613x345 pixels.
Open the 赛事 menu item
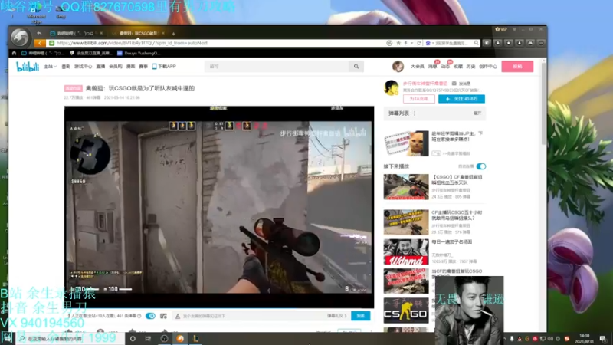click(143, 67)
